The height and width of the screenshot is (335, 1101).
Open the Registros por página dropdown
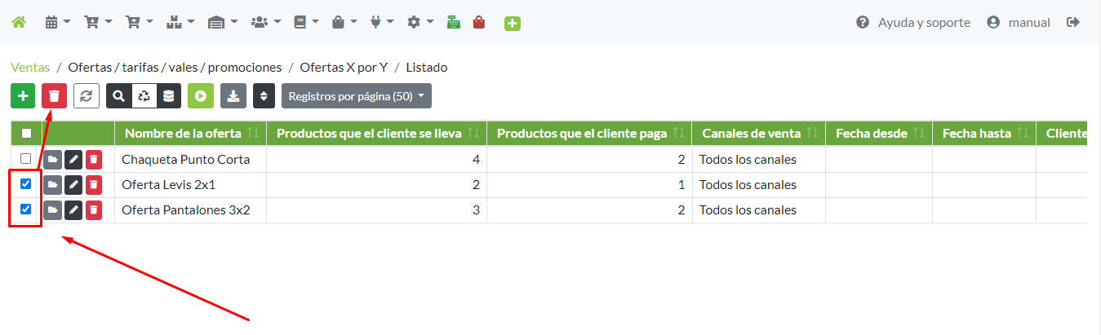(356, 96)
